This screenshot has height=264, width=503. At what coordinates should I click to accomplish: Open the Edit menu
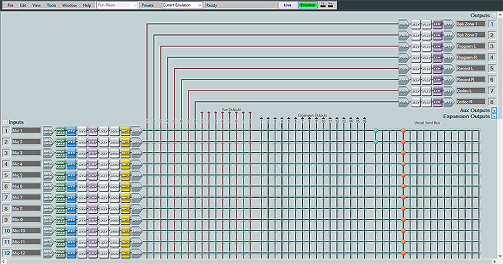[x=23, y=5]
